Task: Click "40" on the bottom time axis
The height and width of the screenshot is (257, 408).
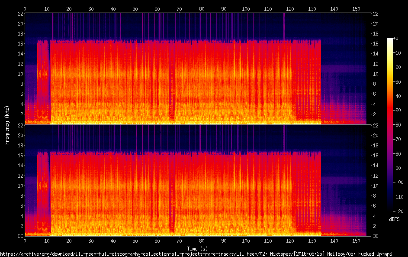Action: [x=113, y=241]
